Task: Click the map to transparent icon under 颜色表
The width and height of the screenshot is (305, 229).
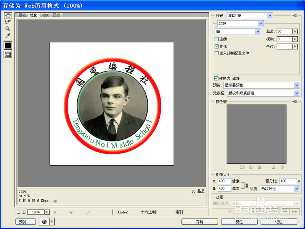Action: pyautogui.click(x=242, y=167)
